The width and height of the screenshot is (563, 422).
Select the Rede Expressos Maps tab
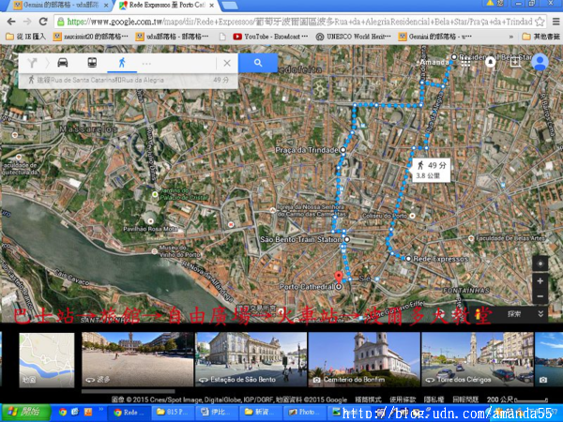167,6
